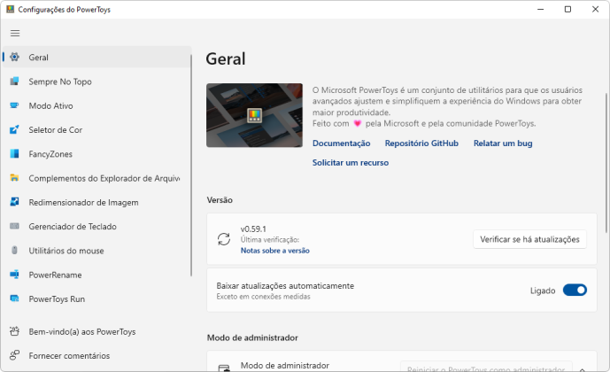Open Utilitários do mouse page
Screen dimensions: 610x372
[97, 250]
